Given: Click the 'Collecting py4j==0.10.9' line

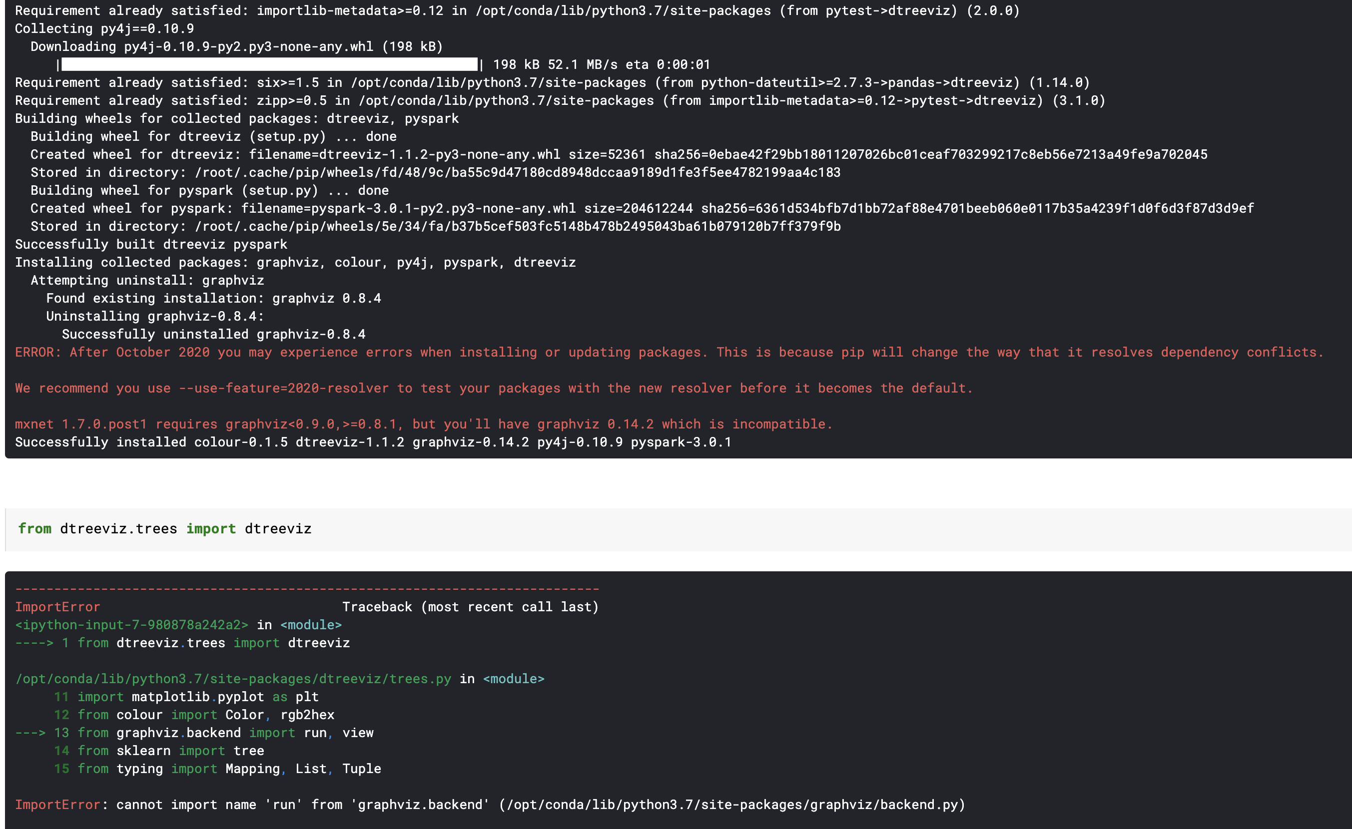Looking at the screenshot, I should (104, 28).
